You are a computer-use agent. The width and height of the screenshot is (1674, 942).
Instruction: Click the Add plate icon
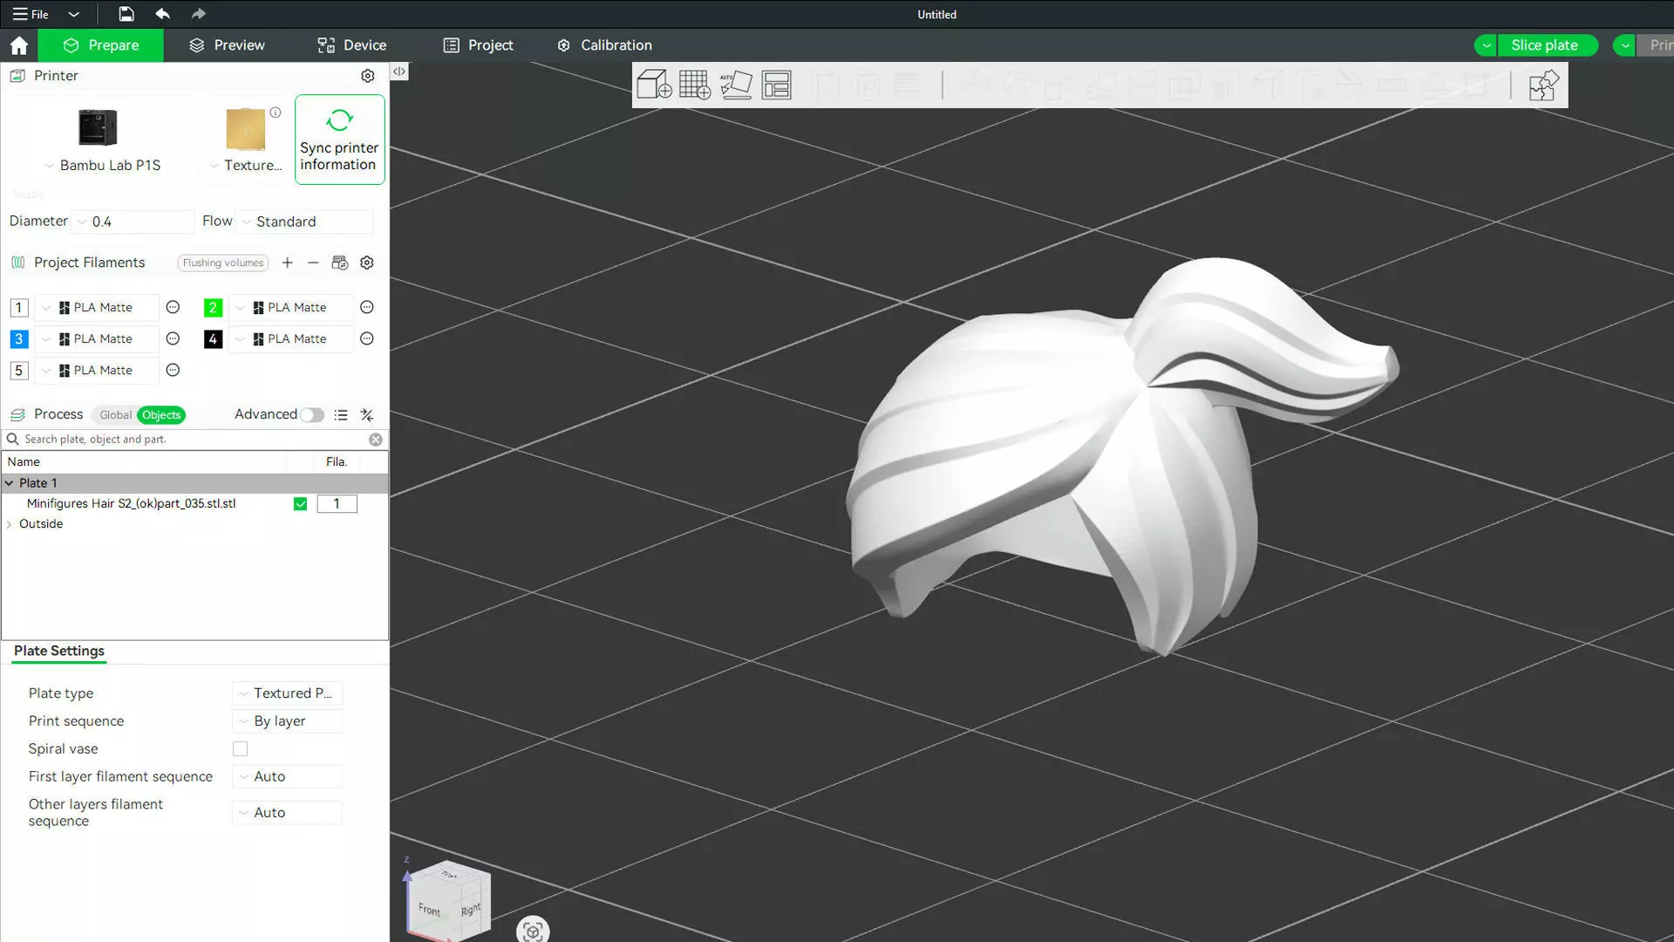694,85
